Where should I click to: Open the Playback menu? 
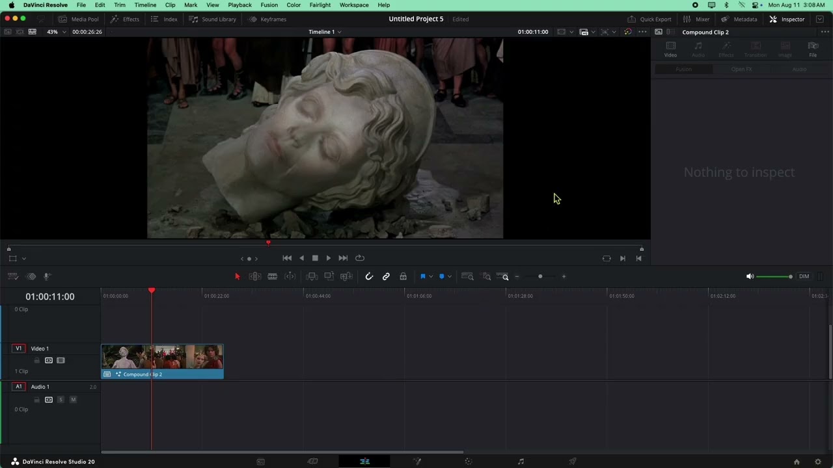tap(239, 5)
